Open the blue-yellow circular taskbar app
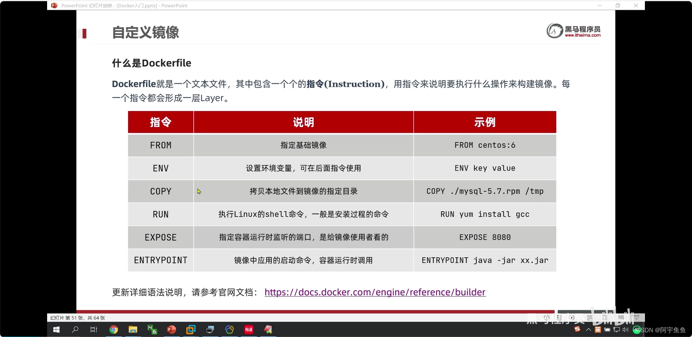Image resolution: width=692 pixels, height=337 pixels. click(229, 329)
